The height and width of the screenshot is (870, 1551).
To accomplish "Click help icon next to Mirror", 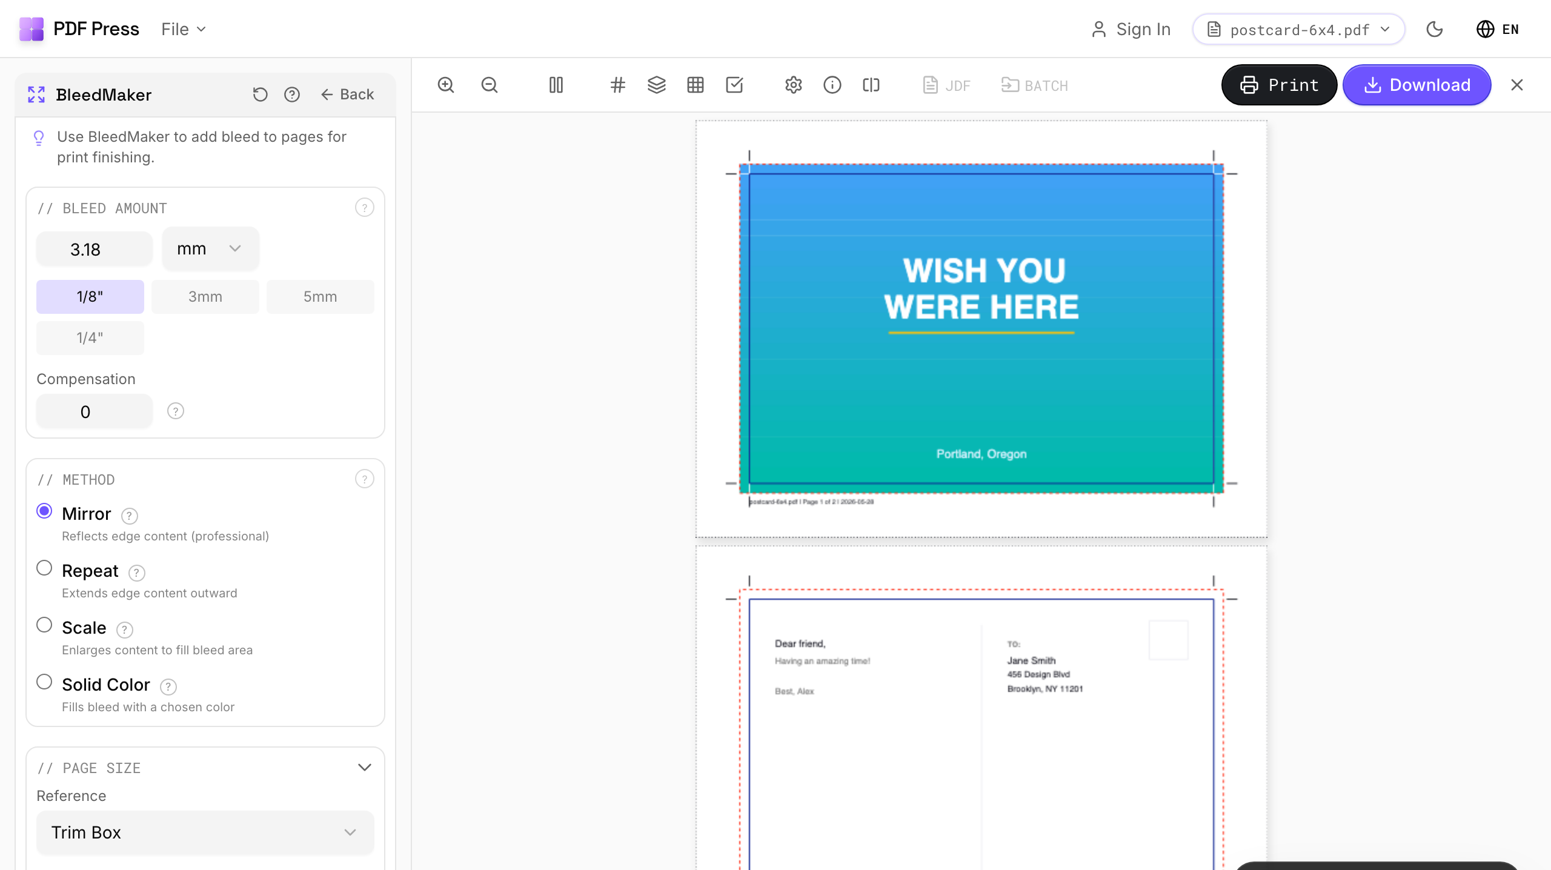I will tap(130, 516).
